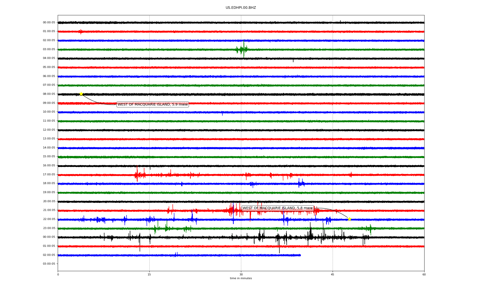482x301 pixels.
Task: Click the US.EDHPI.00.BHZ plot title
Action: pyautogui.click(x=241, y=8)
